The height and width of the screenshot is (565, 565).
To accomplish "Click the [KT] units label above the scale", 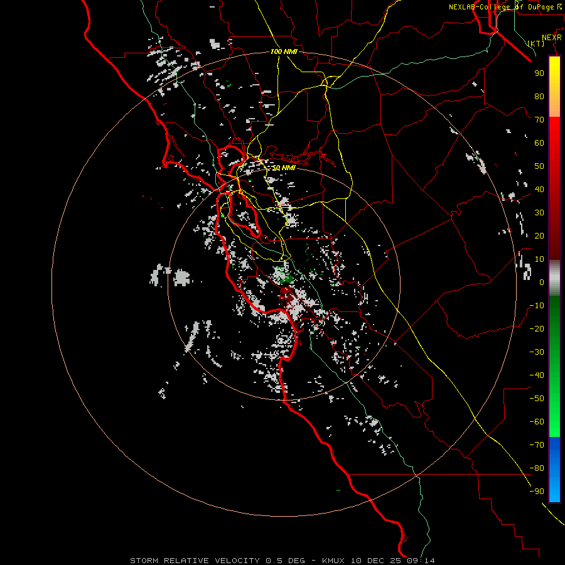I will [536, 43].
